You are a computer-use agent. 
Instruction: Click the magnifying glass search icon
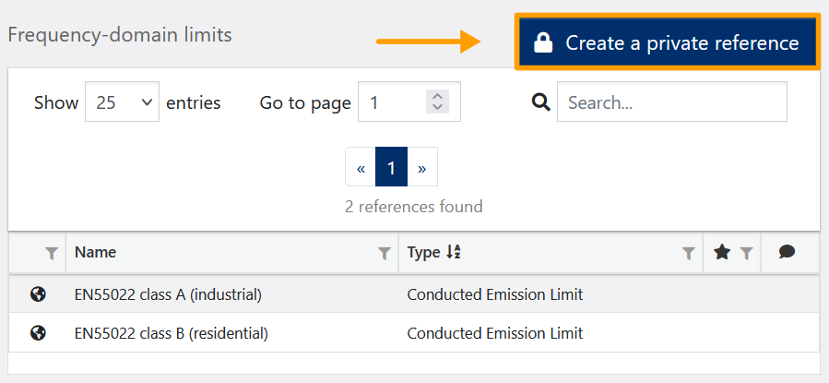coord(541,102)
